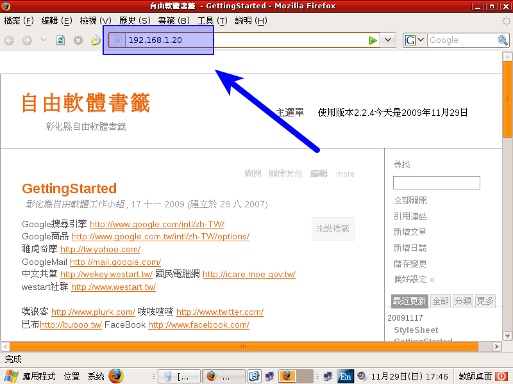The height and width of the screenshot is (384, 513).
Task: Open the Google search engine dropdown
Action: click(x=415, y=40)
